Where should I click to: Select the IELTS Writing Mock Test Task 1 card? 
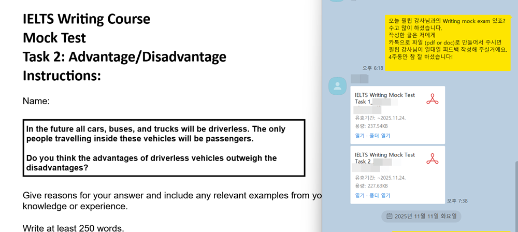pos(397,115)
